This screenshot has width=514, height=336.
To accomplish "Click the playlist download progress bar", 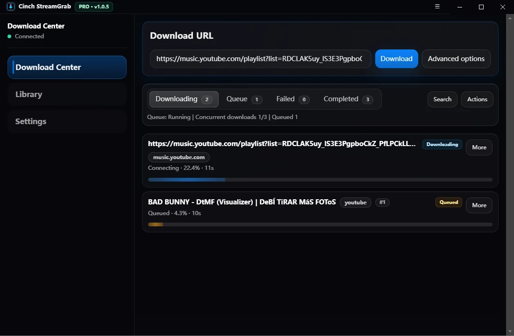I will click(x=320, y=180).
